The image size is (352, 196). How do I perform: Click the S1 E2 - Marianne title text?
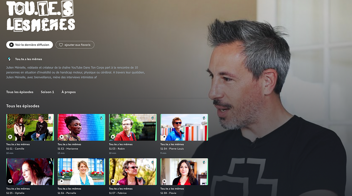point(68,149)
